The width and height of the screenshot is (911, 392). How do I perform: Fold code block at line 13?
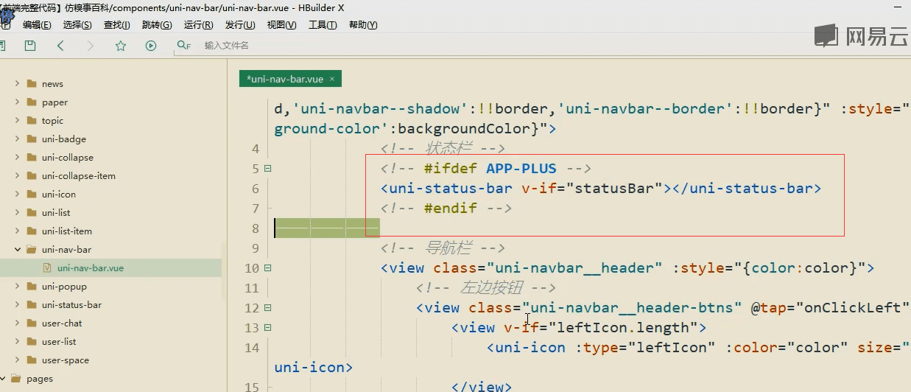267,328
